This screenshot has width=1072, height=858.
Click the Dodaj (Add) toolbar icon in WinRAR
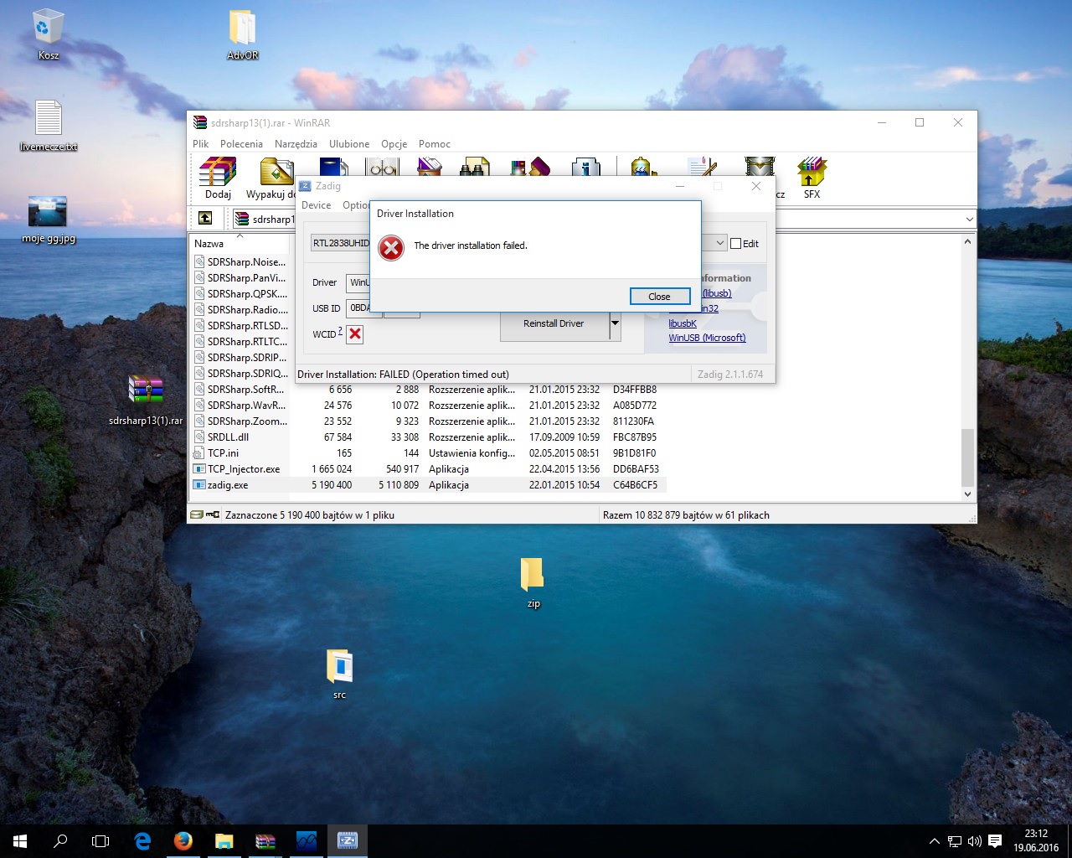point(218,178)
